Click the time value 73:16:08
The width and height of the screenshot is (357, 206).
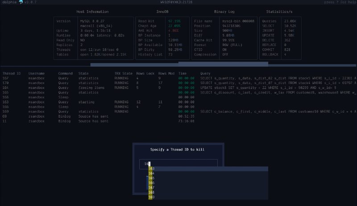pyautogui.click(x=186, y=121)
